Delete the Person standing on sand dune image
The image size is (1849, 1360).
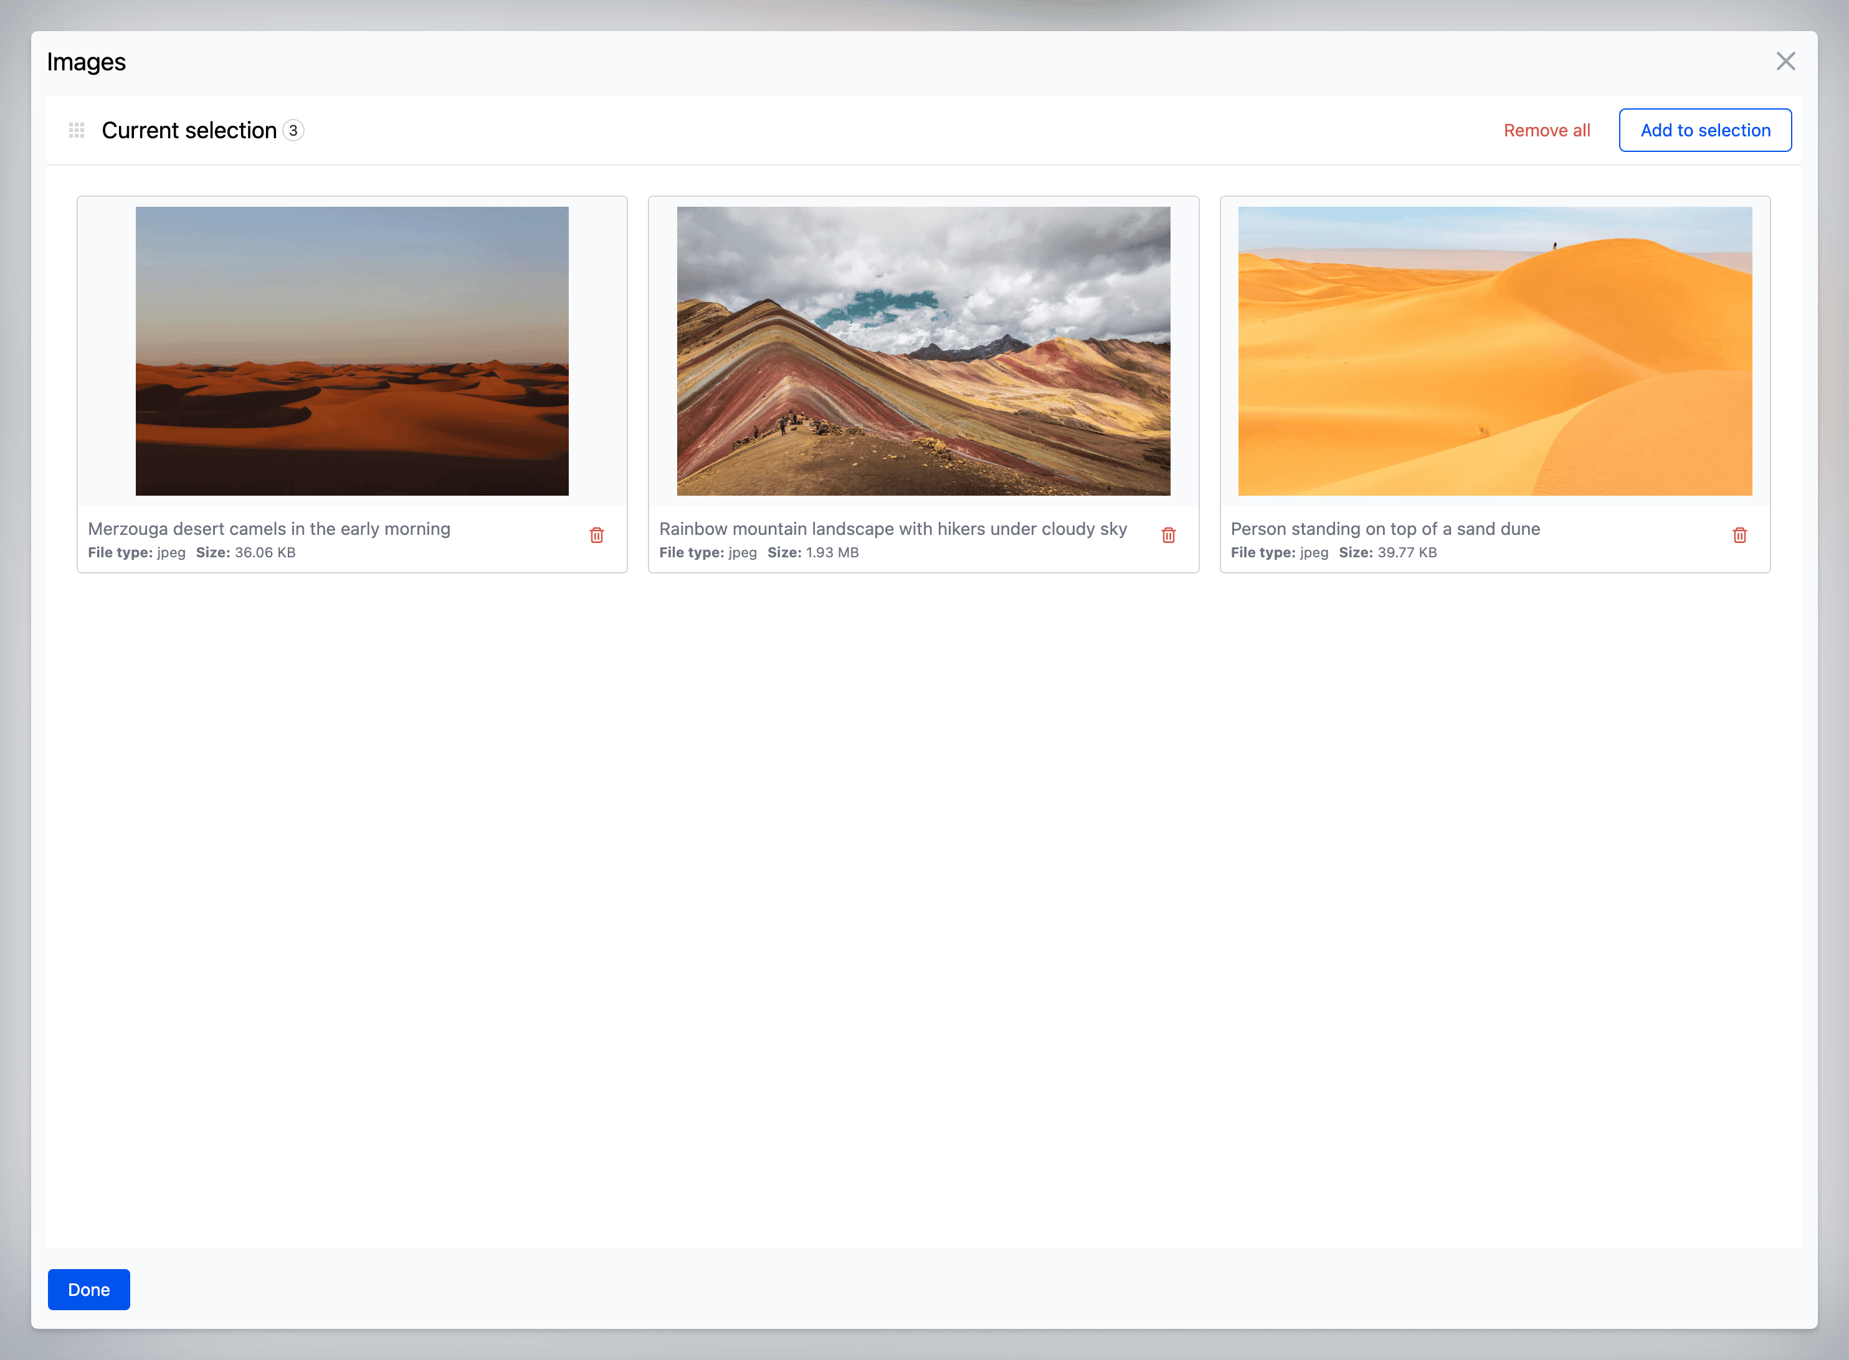1740,535
